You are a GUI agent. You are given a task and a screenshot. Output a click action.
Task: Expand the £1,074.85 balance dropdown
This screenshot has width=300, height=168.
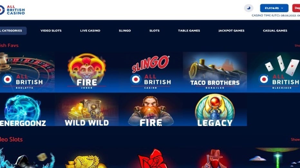pos(274,8)
